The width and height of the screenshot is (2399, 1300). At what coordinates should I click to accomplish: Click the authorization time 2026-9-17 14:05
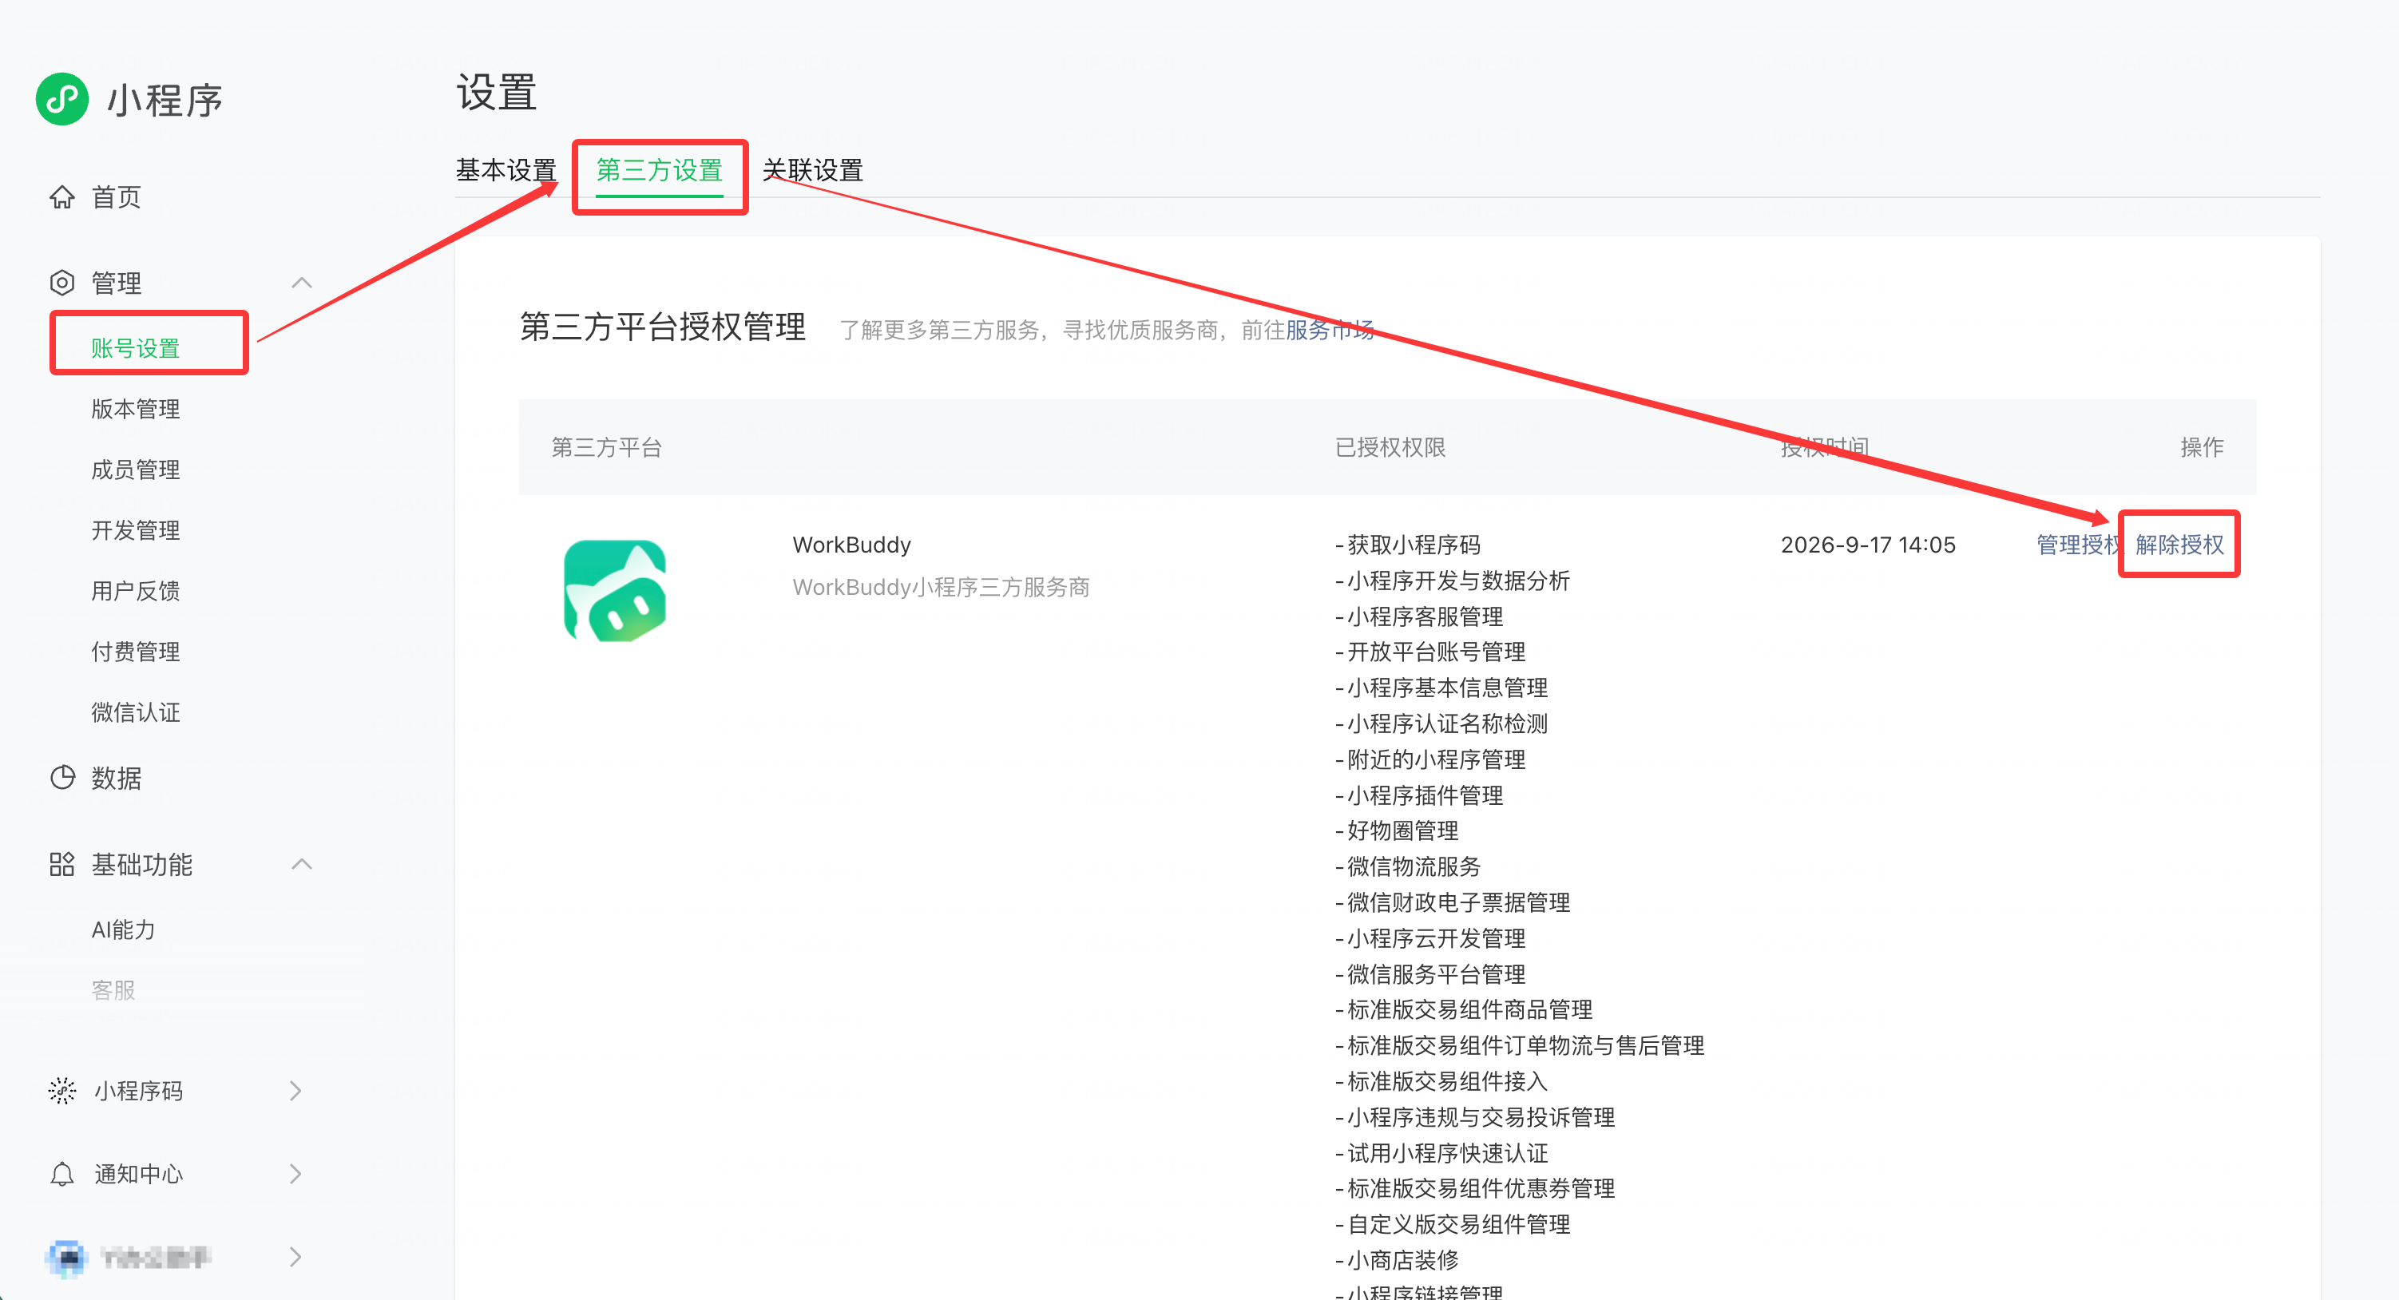coord(1867,545)
